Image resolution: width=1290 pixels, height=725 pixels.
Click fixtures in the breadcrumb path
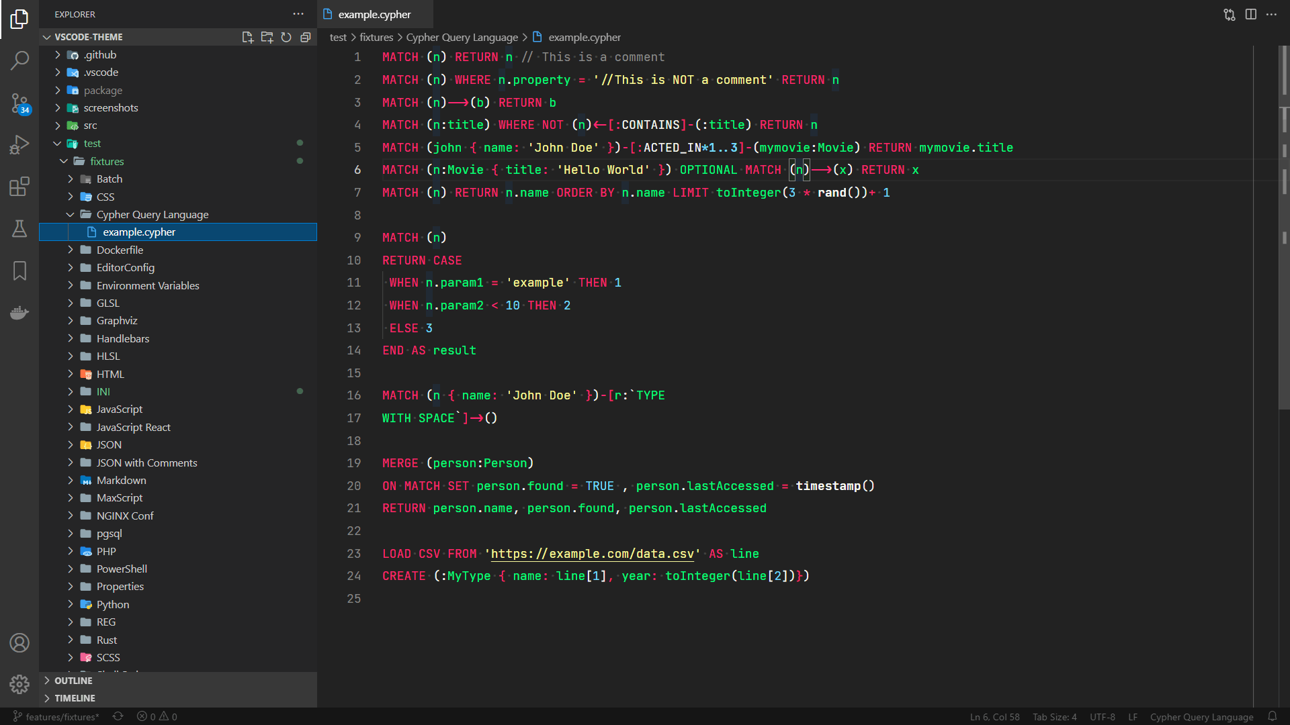point(376,37)
